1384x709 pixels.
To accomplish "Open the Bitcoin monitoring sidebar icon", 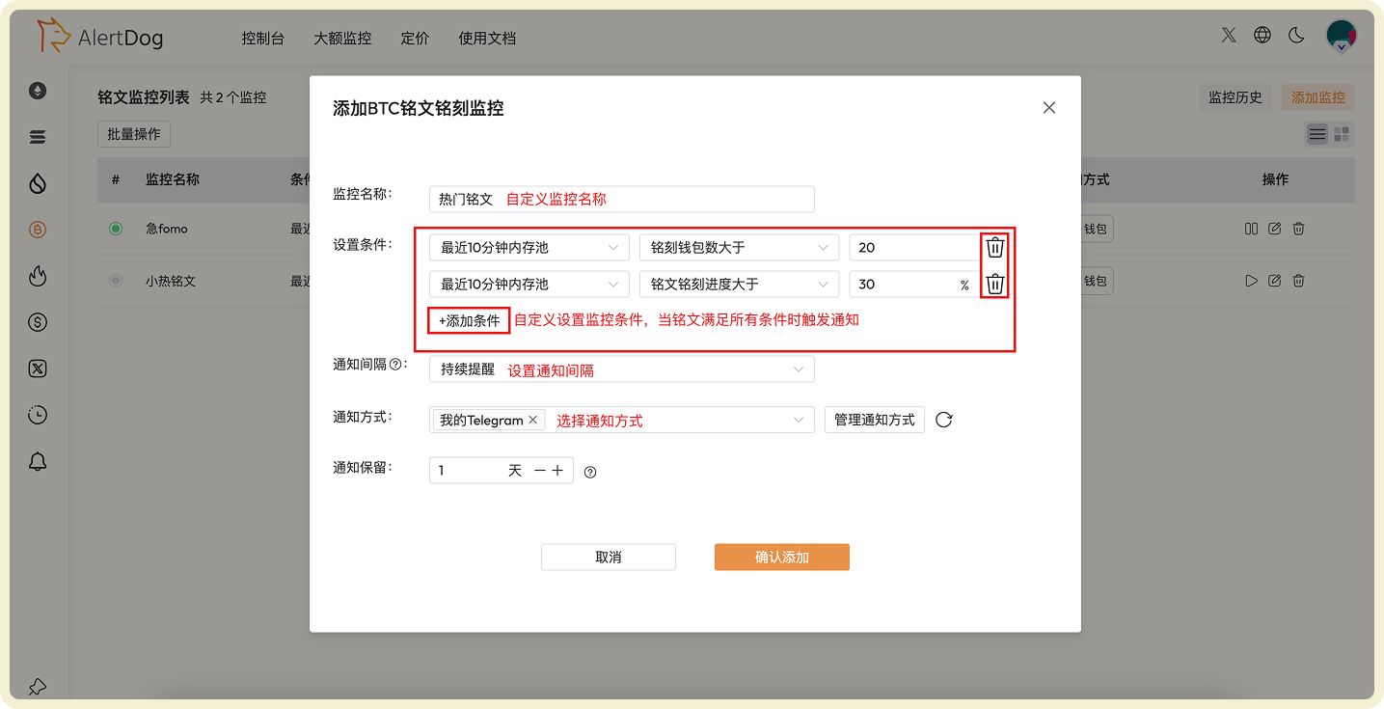I will [x=37, y=229].
